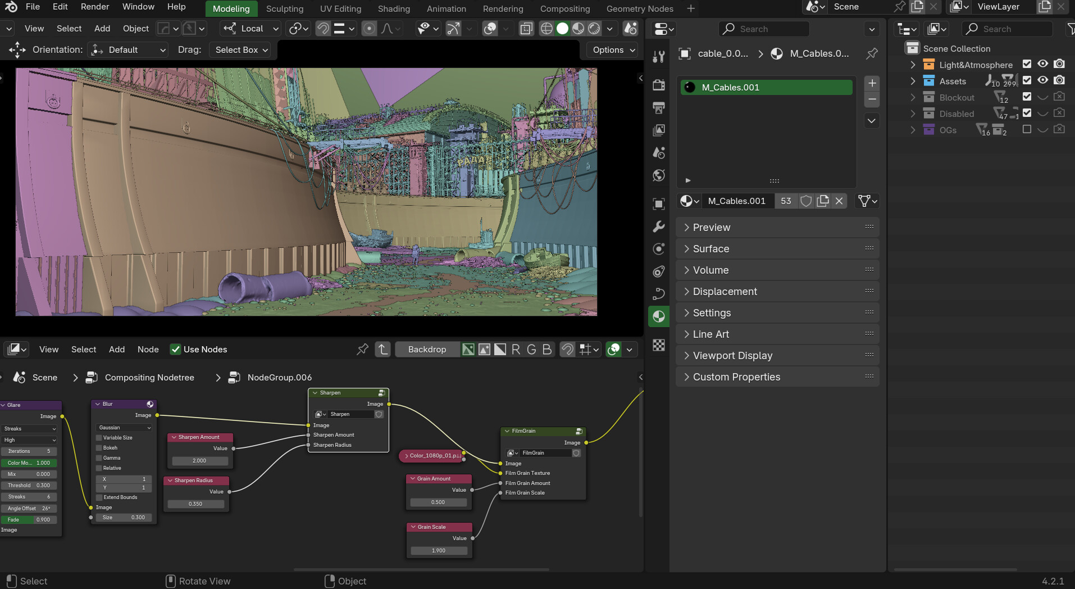This screenshot has width=1075, height=589.
Task: Click the Backdrop button
Action: tap(427, 349)
